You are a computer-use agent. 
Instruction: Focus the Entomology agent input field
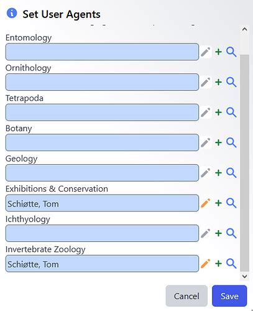click(x=102, y=52)
